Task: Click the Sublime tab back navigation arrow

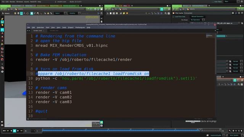Action: click(28, 30)
